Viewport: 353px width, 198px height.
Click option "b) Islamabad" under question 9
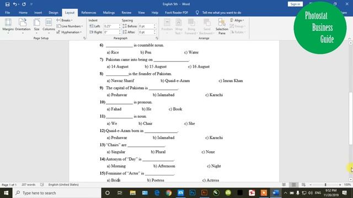tap(163, 95)
